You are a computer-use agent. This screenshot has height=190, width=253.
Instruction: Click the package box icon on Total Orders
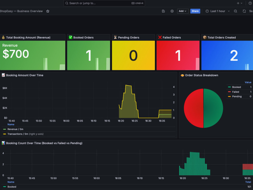(x=205, y=37)
